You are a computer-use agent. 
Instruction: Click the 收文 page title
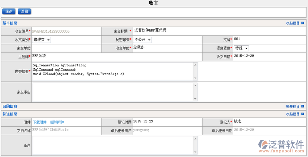[154, 3]
